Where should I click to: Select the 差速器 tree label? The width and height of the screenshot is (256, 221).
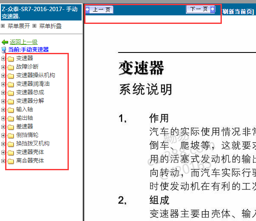[x=24, y=126]
